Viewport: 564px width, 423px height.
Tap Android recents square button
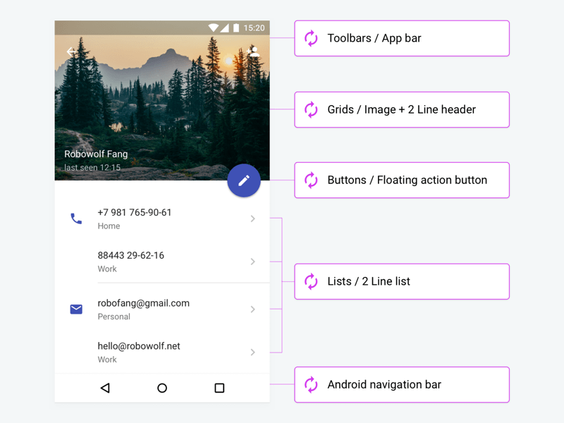pos(219,388)
